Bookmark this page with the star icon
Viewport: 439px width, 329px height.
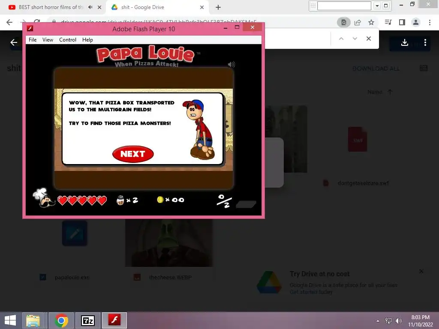371,22
